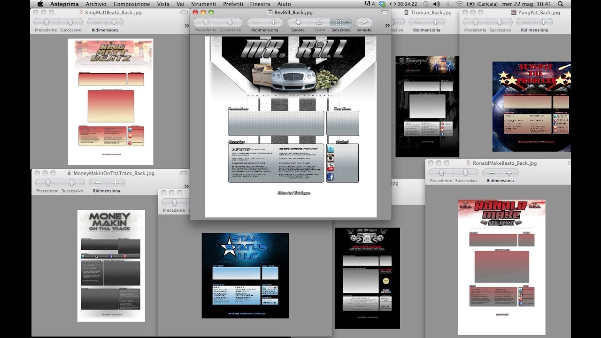Zoom out with minus in Truman_Back window
The image size is (601, 338).
[418, 22]
